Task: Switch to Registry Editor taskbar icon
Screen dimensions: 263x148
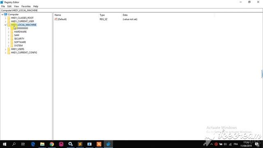Action: coord(108,144)
